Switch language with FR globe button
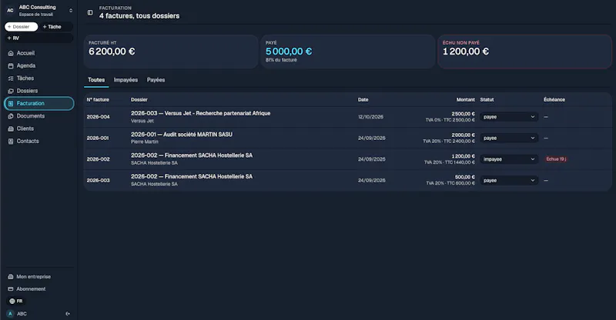The height and width of the screenshot is (320, 616). coord(16,301)
